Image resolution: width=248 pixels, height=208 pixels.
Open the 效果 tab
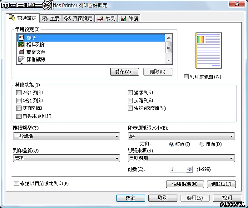tap(106, 19)
